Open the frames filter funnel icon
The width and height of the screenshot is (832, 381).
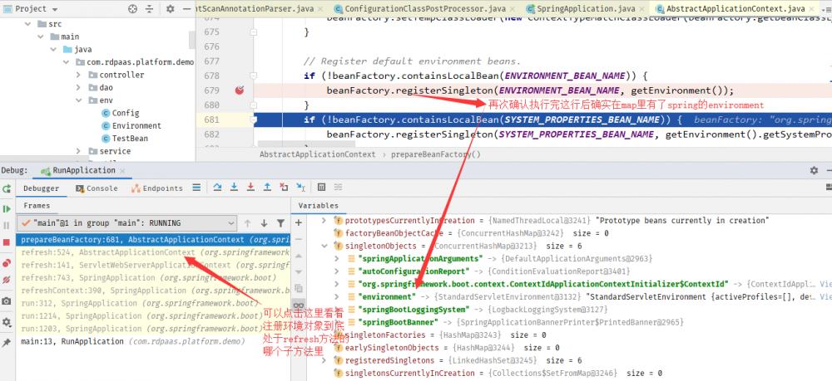click(x=280, y=223)
